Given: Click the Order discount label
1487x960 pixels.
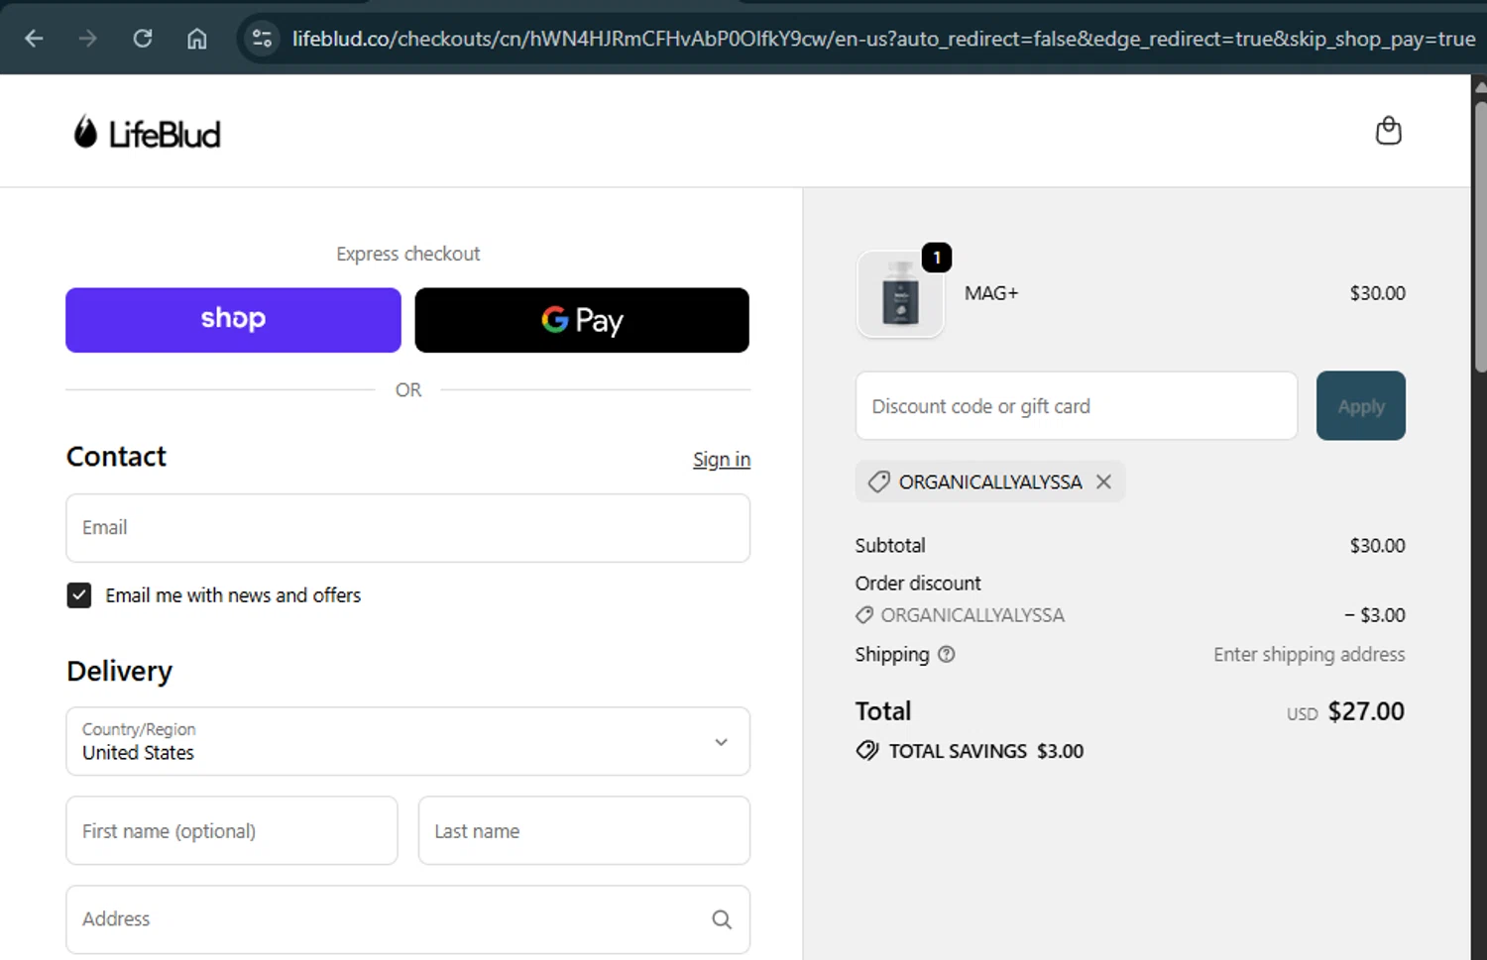Looking at the screenshot, I should tap(918, 584).
